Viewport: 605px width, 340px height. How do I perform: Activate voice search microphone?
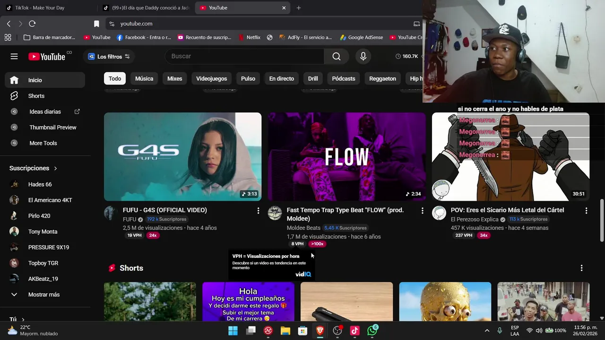(363, 57)
